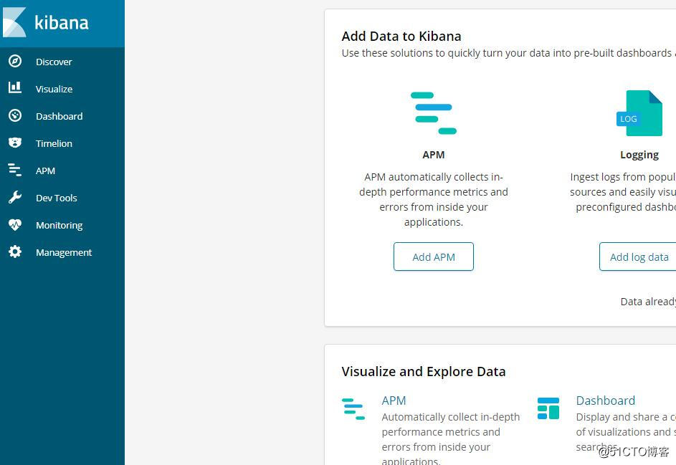Click the Kibana logo icon
The image size is (676, 465).
pyautogui.click(x=14, y=22)
